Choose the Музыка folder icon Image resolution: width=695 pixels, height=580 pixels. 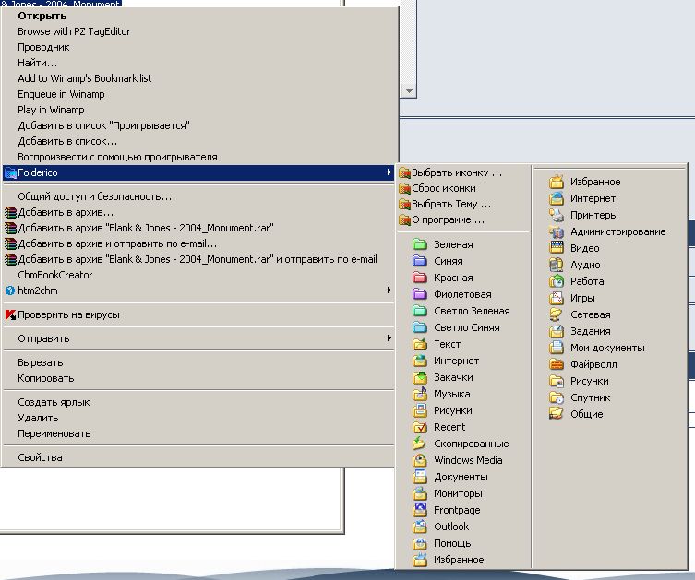[419, 394]
